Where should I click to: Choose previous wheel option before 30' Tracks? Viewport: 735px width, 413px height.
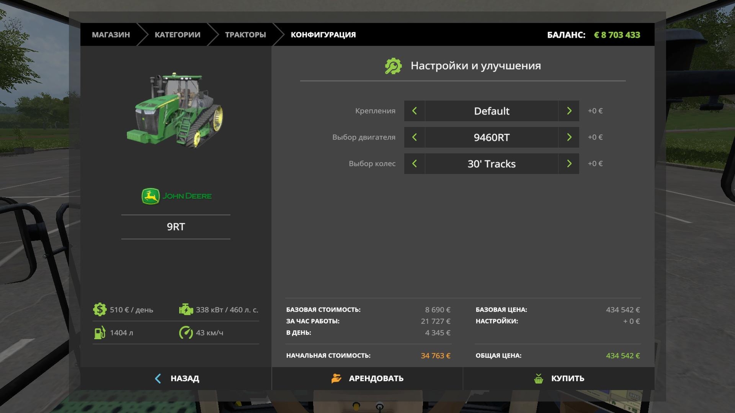(x=414, y=164)
